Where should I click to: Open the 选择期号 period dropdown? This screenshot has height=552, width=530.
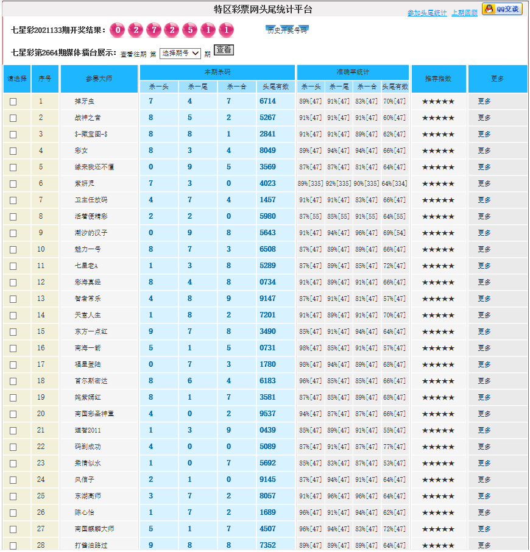tap(180, 54)
